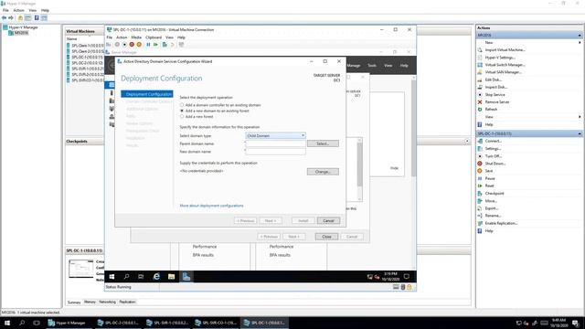Click Ctrl+Alt+Delete icon in VM Connection toolbar
This screenshot has height=329, width=585.
tap(109, 45)
